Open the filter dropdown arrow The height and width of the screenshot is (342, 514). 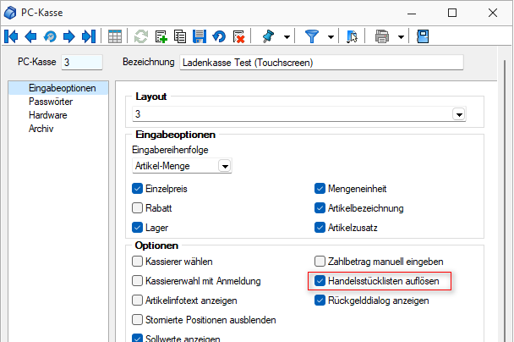pyautogui.click(x=331, y=36)
